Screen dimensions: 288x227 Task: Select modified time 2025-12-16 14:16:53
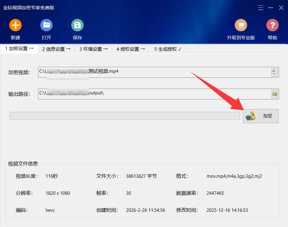point(227,210)
